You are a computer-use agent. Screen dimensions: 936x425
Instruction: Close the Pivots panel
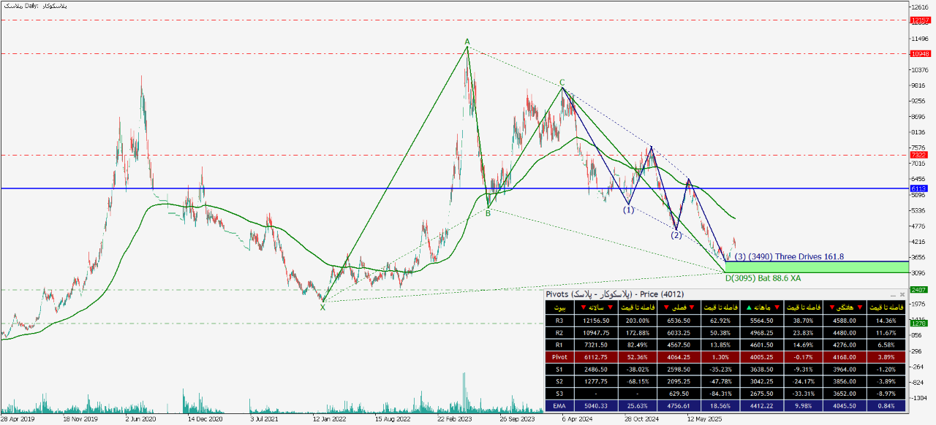point(900,294)
